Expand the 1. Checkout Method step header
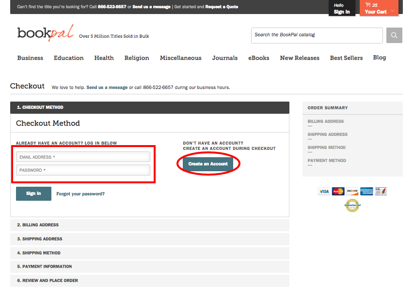414x297 pixels. coord(150,107)
